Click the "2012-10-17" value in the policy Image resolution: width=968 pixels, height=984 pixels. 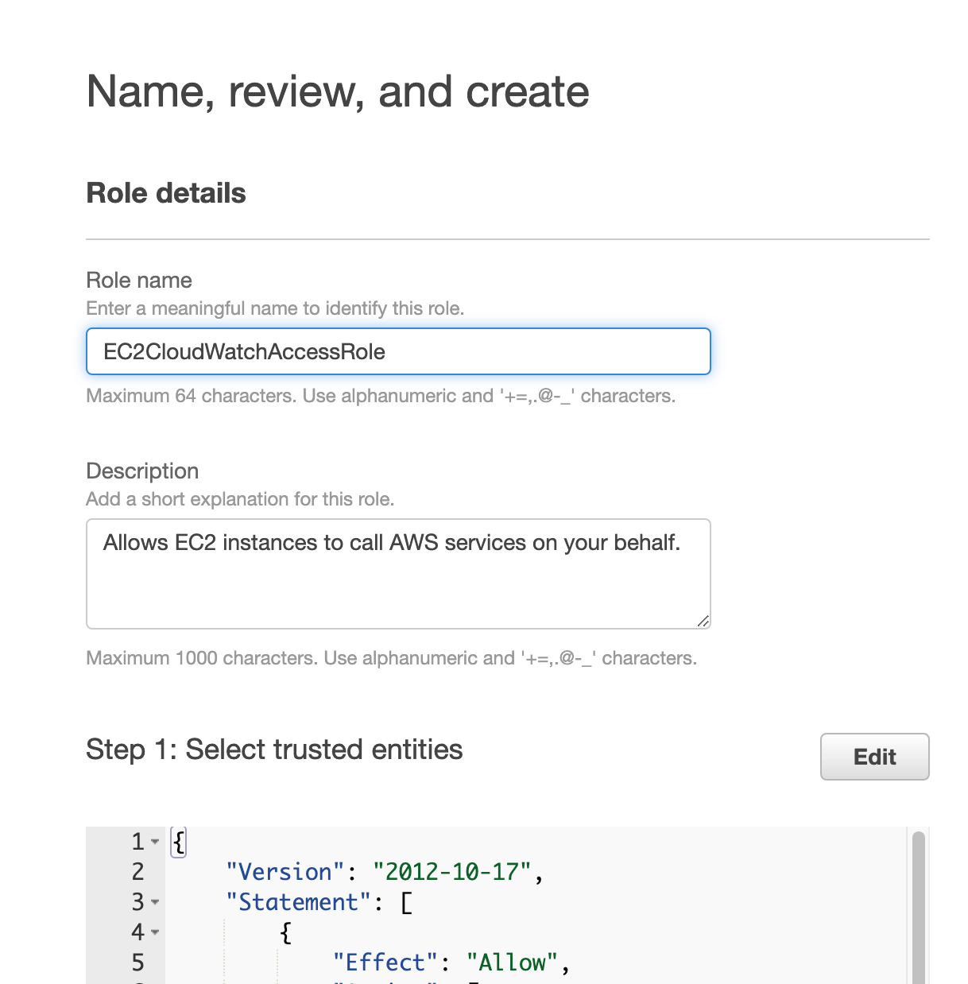(x=451, y=872)
